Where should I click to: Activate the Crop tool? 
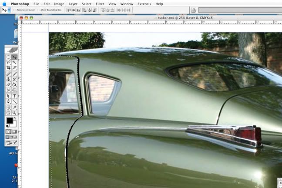(8, 68)
